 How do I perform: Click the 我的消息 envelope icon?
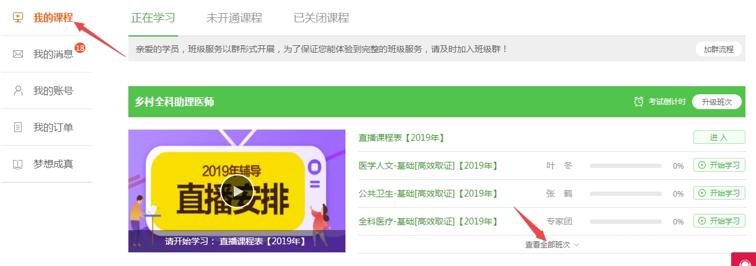[x=18, y=54]
